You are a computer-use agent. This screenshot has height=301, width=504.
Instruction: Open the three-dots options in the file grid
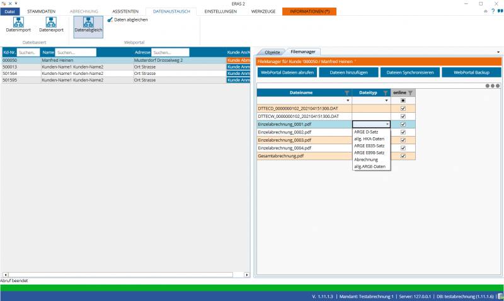[493, 86]
